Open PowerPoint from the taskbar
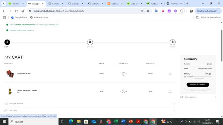This screenshot has width=223, height=125. tap(131, 122)
